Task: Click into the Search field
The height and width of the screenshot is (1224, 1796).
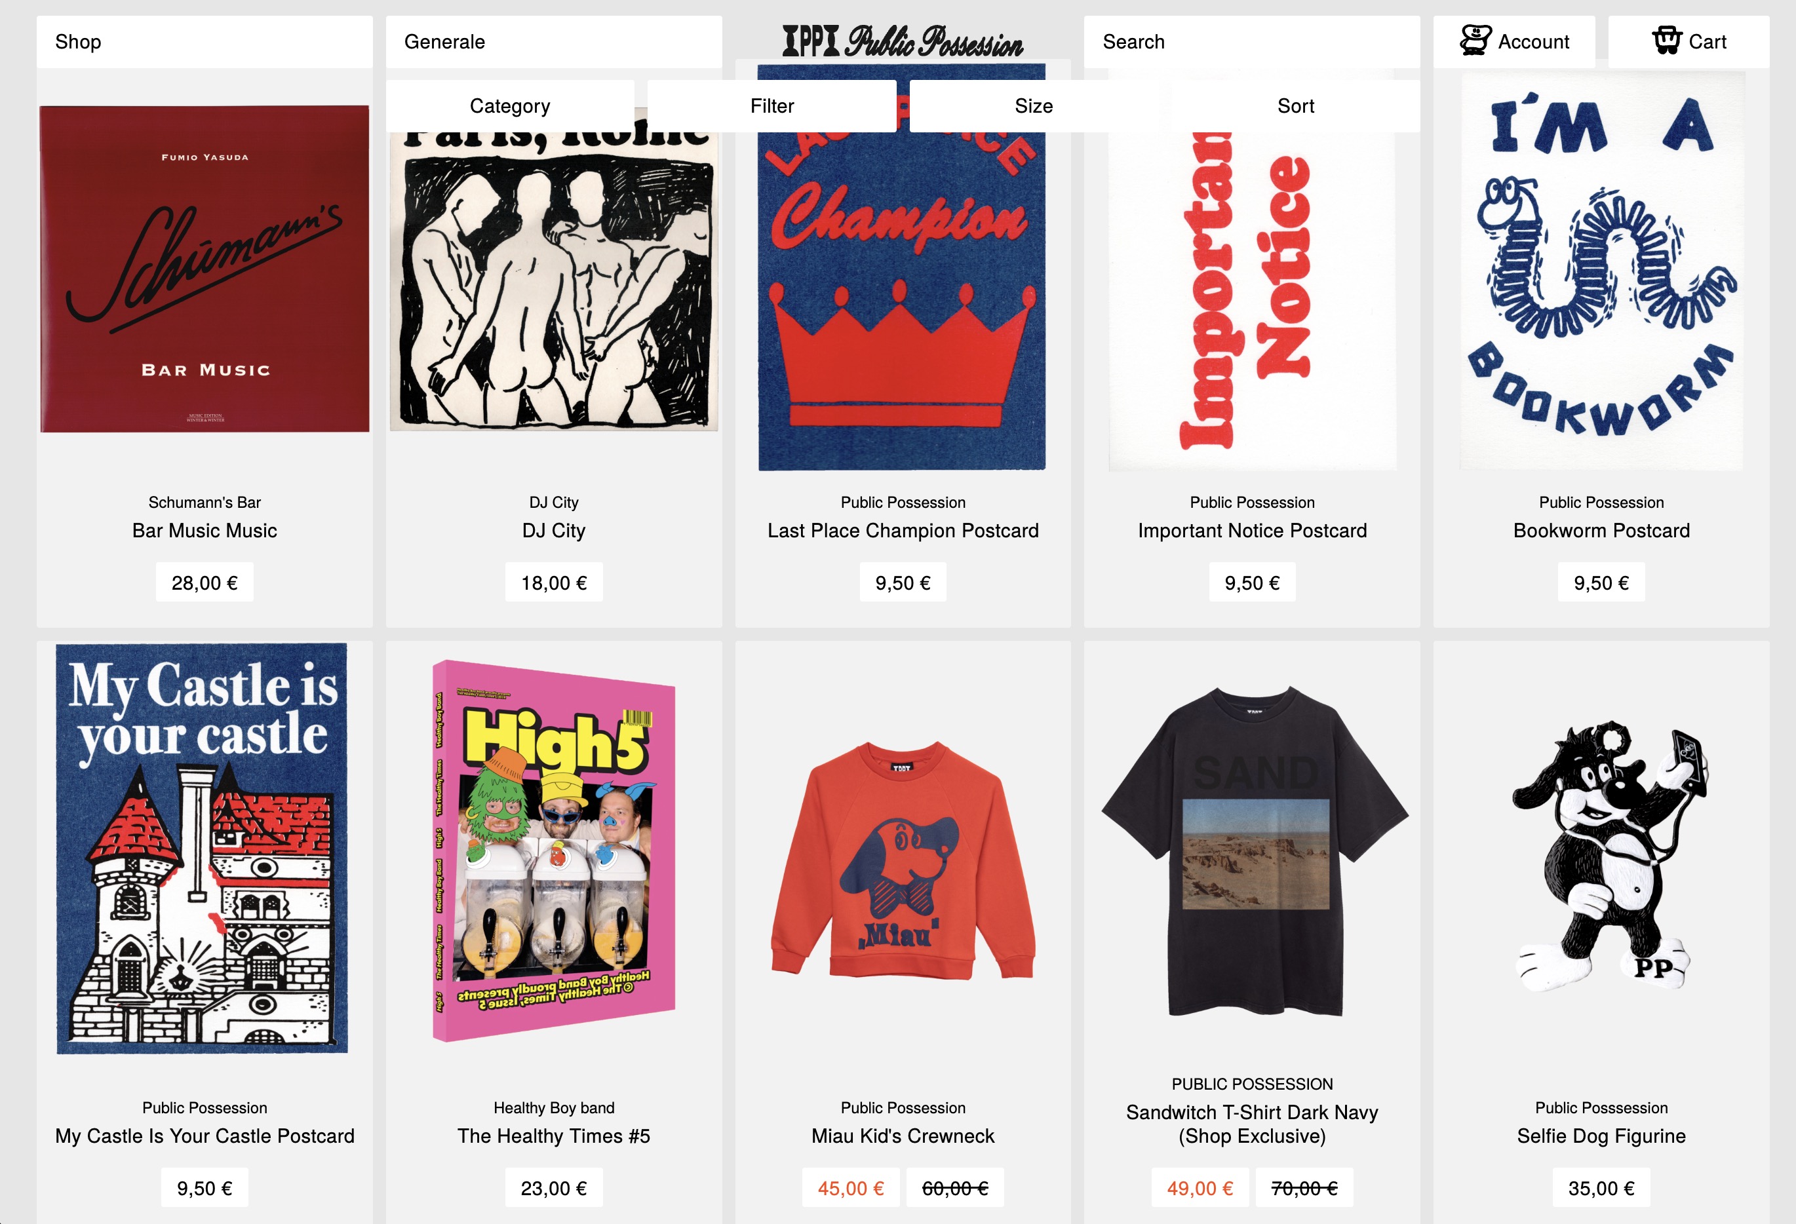Action: coord(1252,42)
